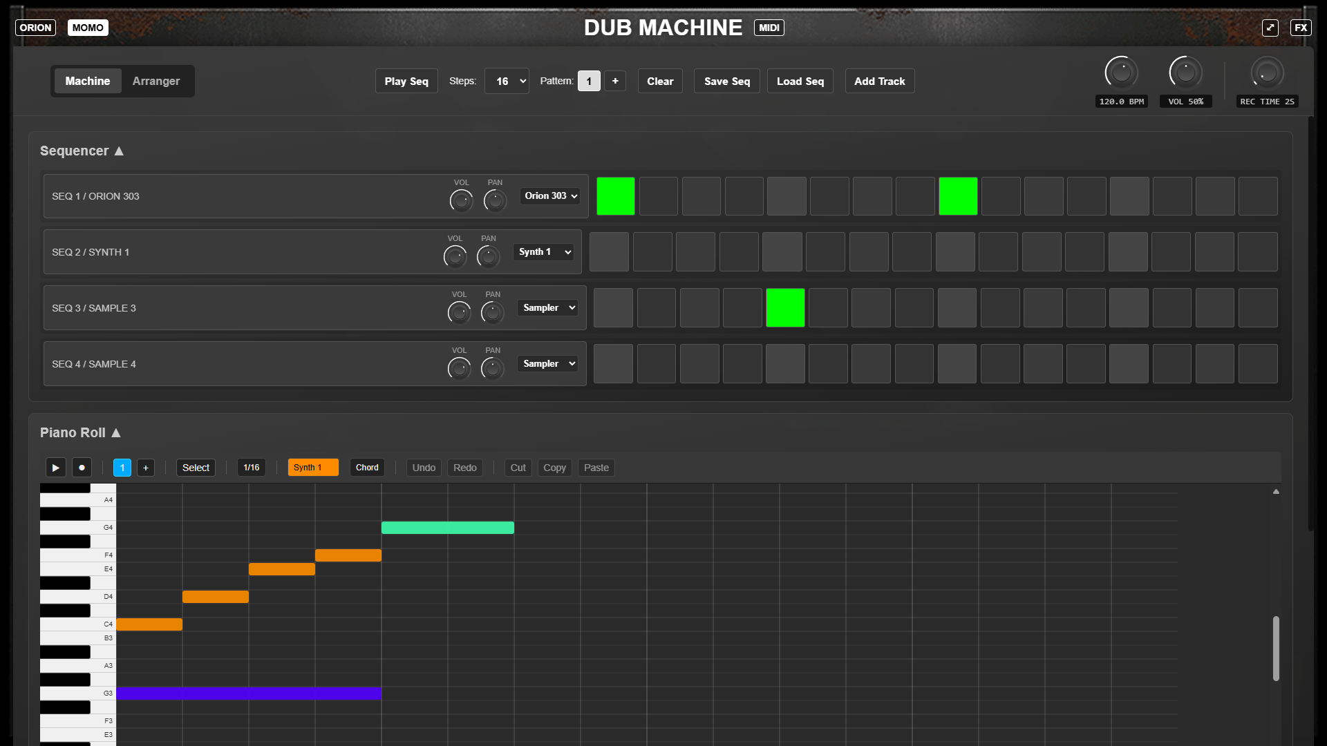Toggle the lit step in SEQ 3 Sample 3

785,308
